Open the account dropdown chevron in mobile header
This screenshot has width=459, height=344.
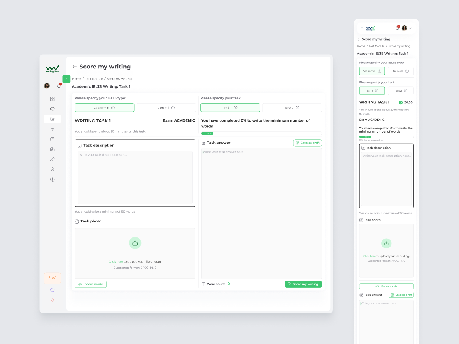point(410,28)
